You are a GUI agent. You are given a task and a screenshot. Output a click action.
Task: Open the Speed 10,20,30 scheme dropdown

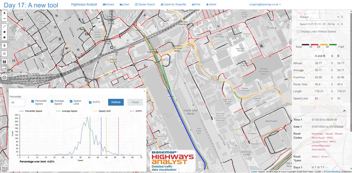click(x=318, y=24)
